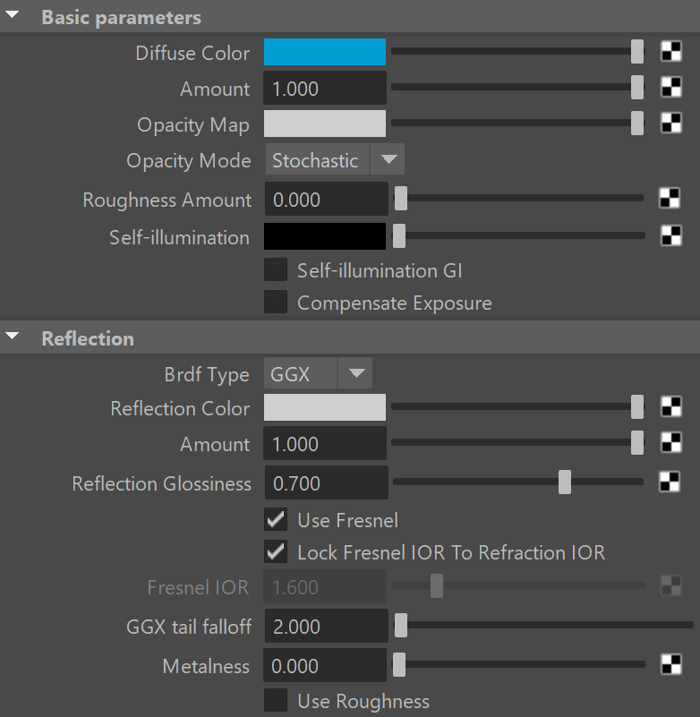700x717 pixels.
Task: Toggle the Compensate Exposure checkbox
Action: [x=276, y=302]
